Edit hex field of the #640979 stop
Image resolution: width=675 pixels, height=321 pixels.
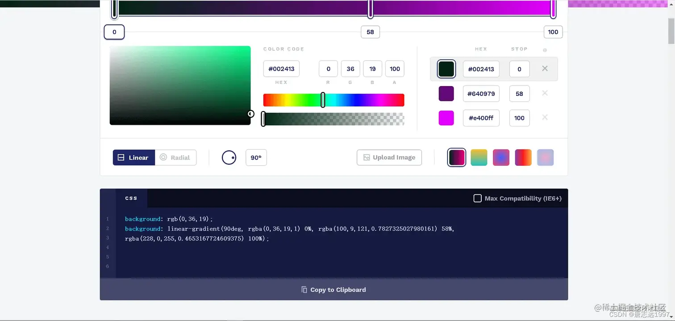[x=481, y=94]
